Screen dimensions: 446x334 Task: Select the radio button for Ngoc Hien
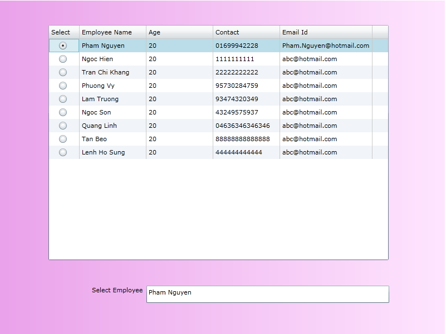coord(63,59)
